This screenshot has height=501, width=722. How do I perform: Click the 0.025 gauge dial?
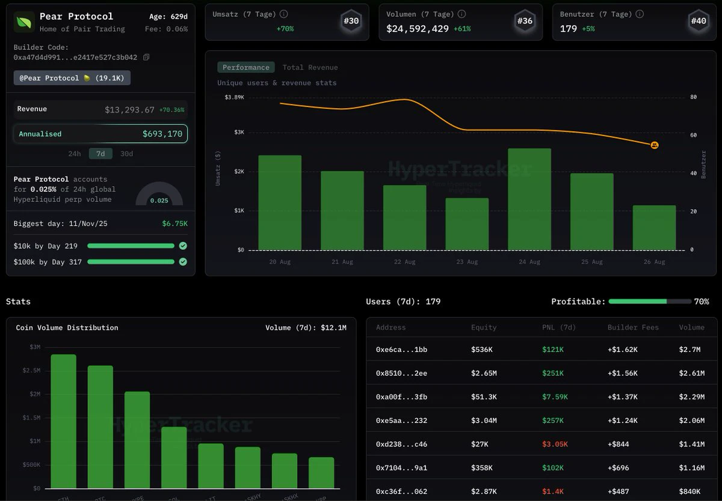coord(159,194)
